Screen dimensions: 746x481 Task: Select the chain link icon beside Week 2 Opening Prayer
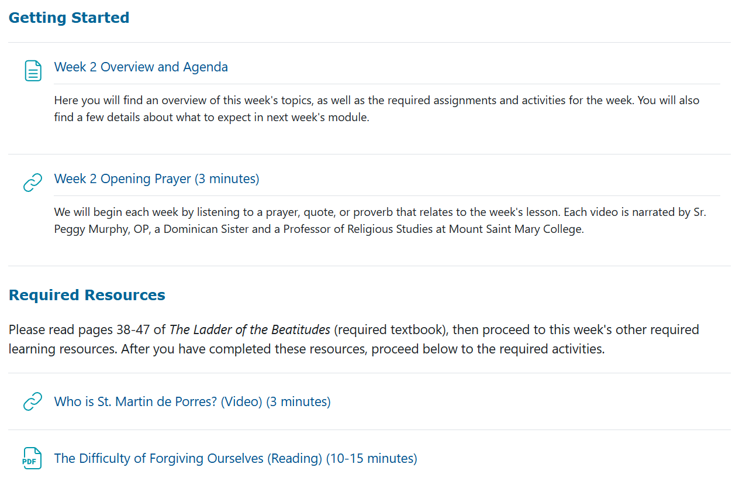point(33,182)
